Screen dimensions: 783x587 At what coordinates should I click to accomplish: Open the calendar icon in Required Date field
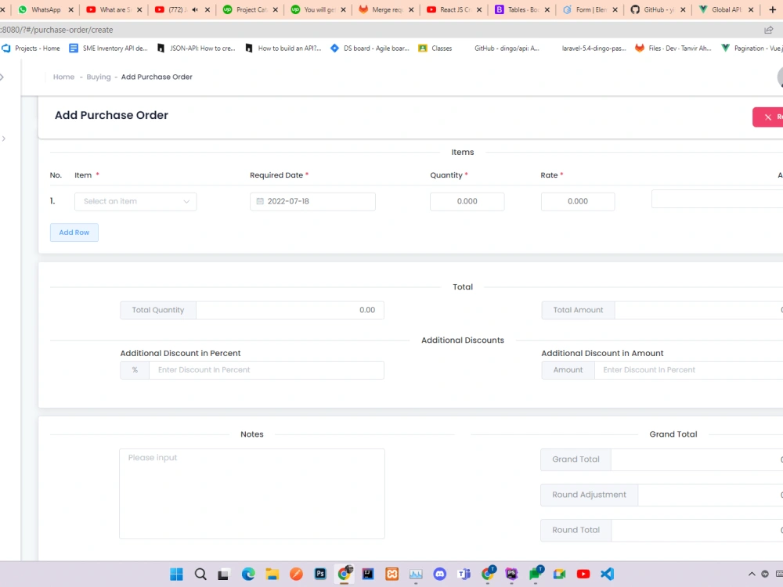pyautogui.click(x=259, y=201)
